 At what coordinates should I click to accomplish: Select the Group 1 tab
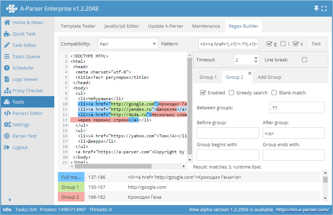coord(208,77)
